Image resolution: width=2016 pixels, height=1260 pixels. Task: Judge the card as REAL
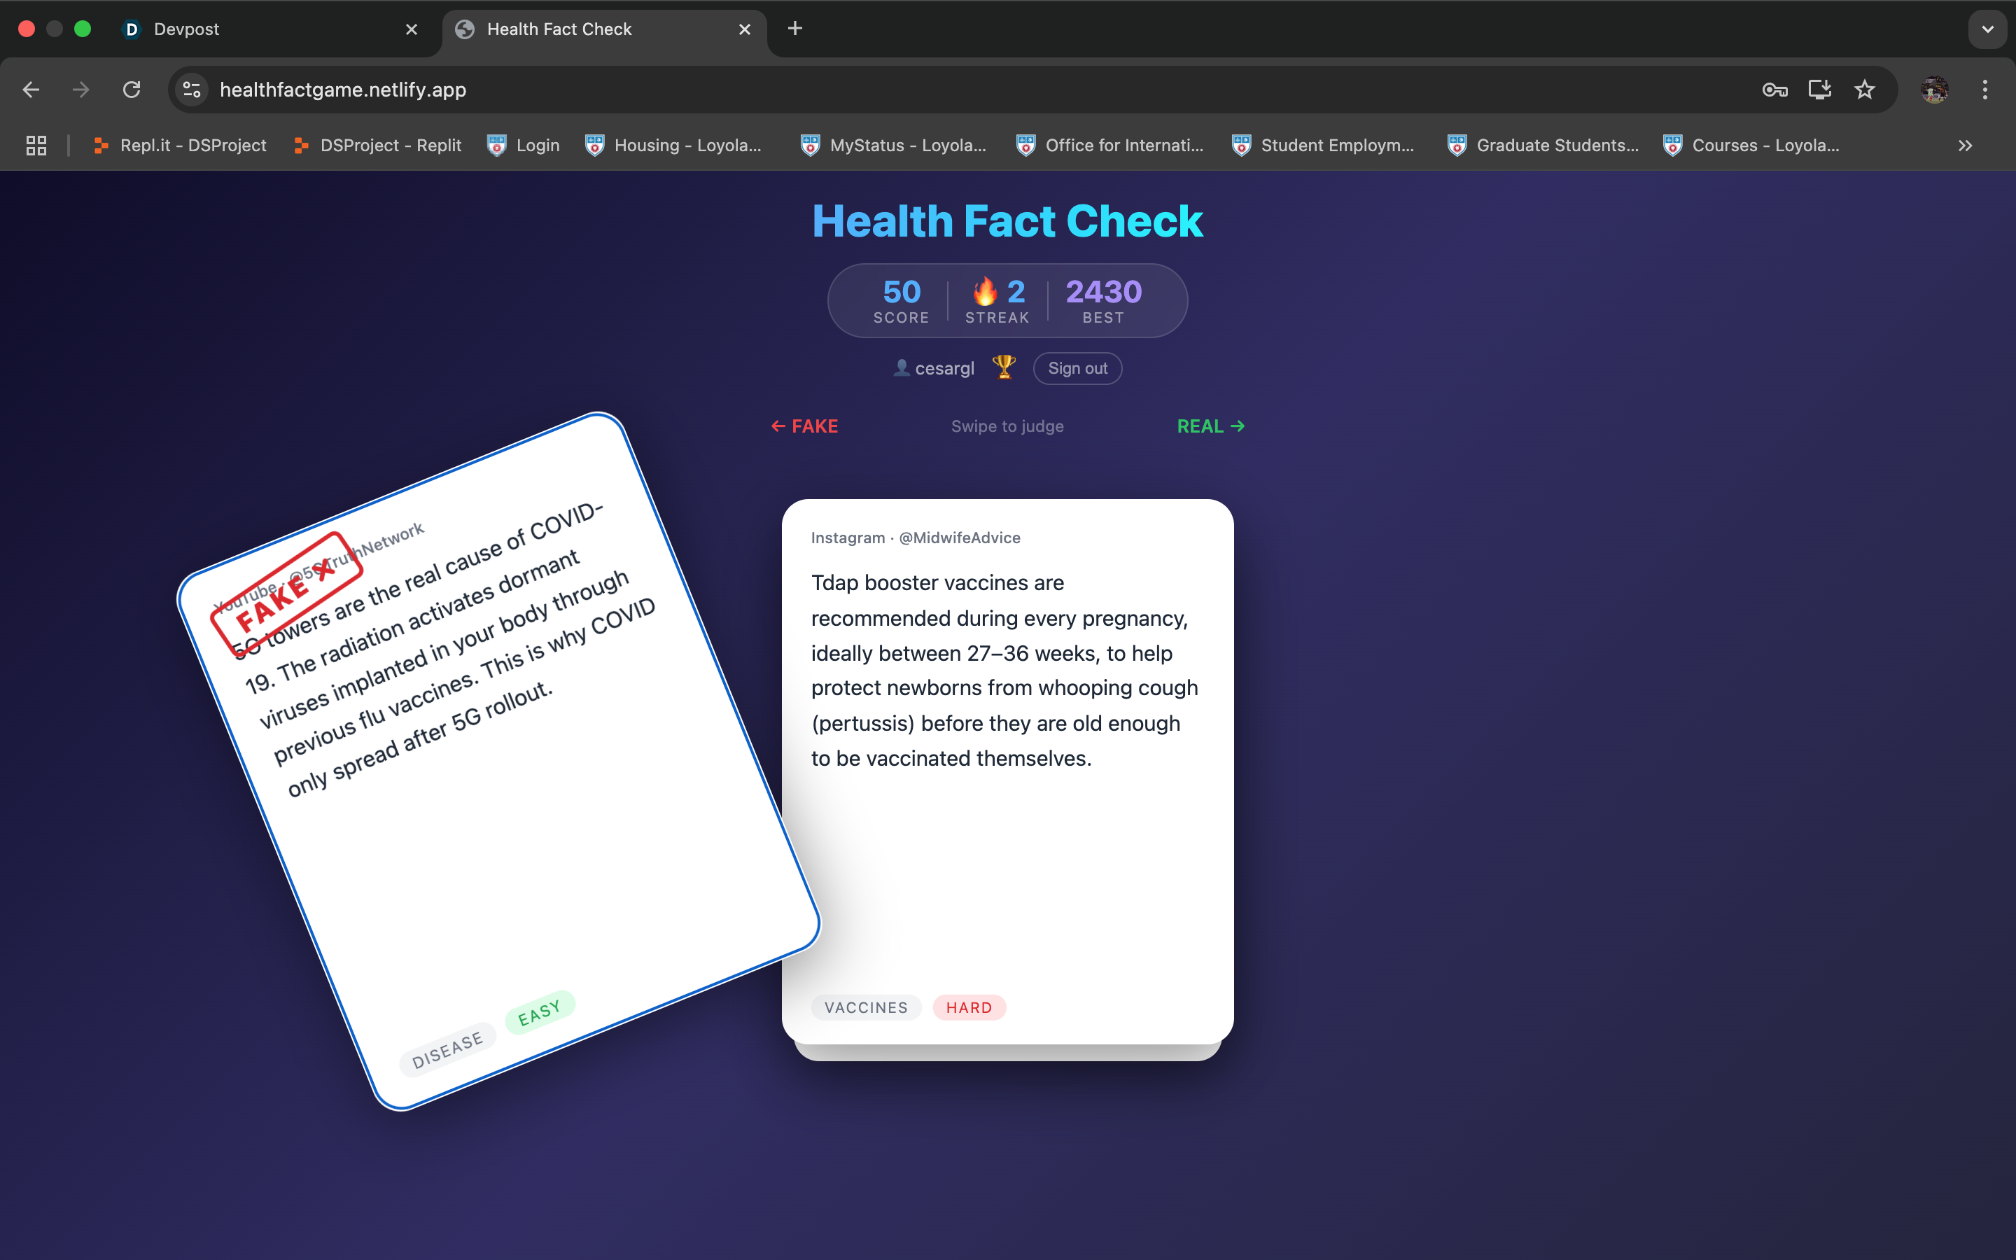[1210, 426]
